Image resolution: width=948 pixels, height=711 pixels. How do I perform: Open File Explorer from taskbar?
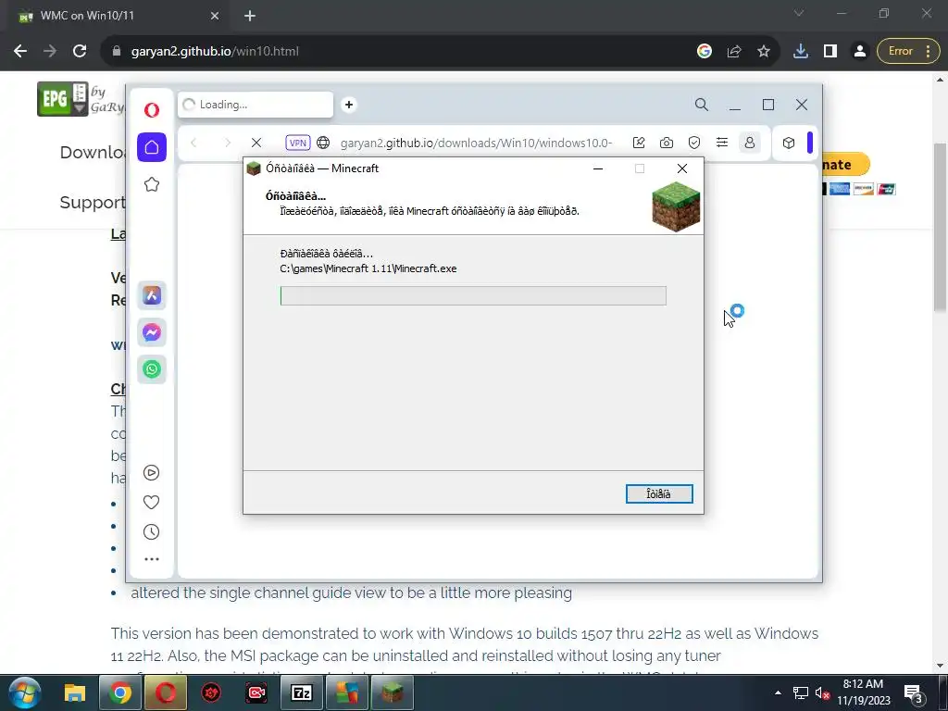[75, 692]
